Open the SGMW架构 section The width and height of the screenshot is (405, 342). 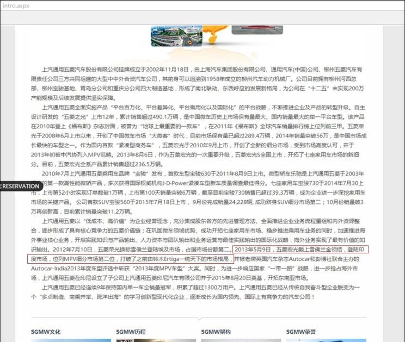click(x=216, y=332)
